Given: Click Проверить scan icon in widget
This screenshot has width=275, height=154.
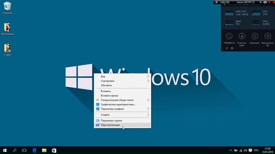Looking at the screenshot, I should click(229, 36).
